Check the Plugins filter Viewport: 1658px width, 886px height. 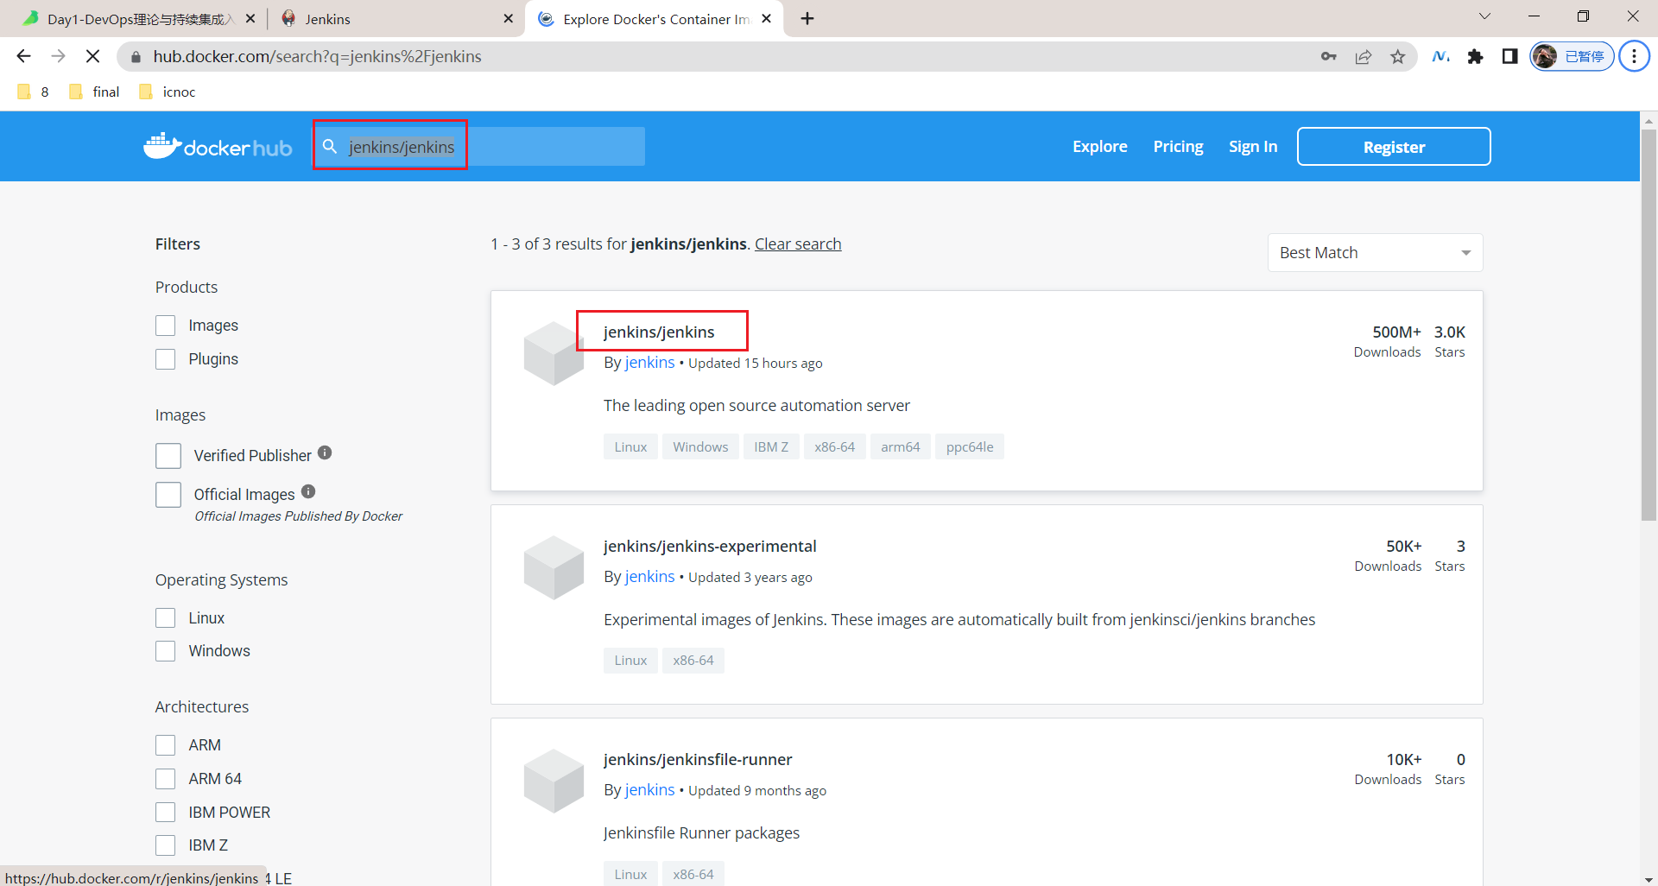(165, 359)
